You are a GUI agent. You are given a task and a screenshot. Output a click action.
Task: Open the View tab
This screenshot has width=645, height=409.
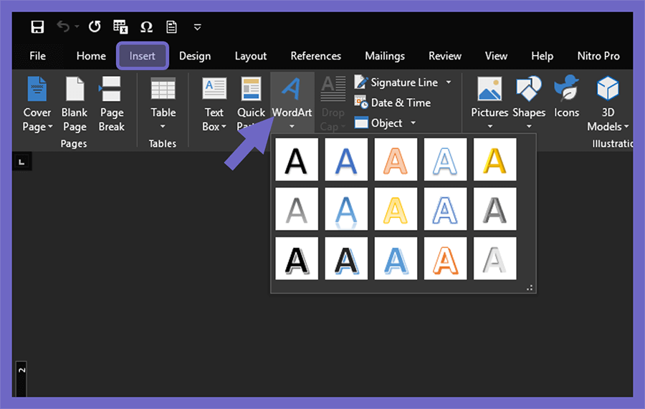496,56
